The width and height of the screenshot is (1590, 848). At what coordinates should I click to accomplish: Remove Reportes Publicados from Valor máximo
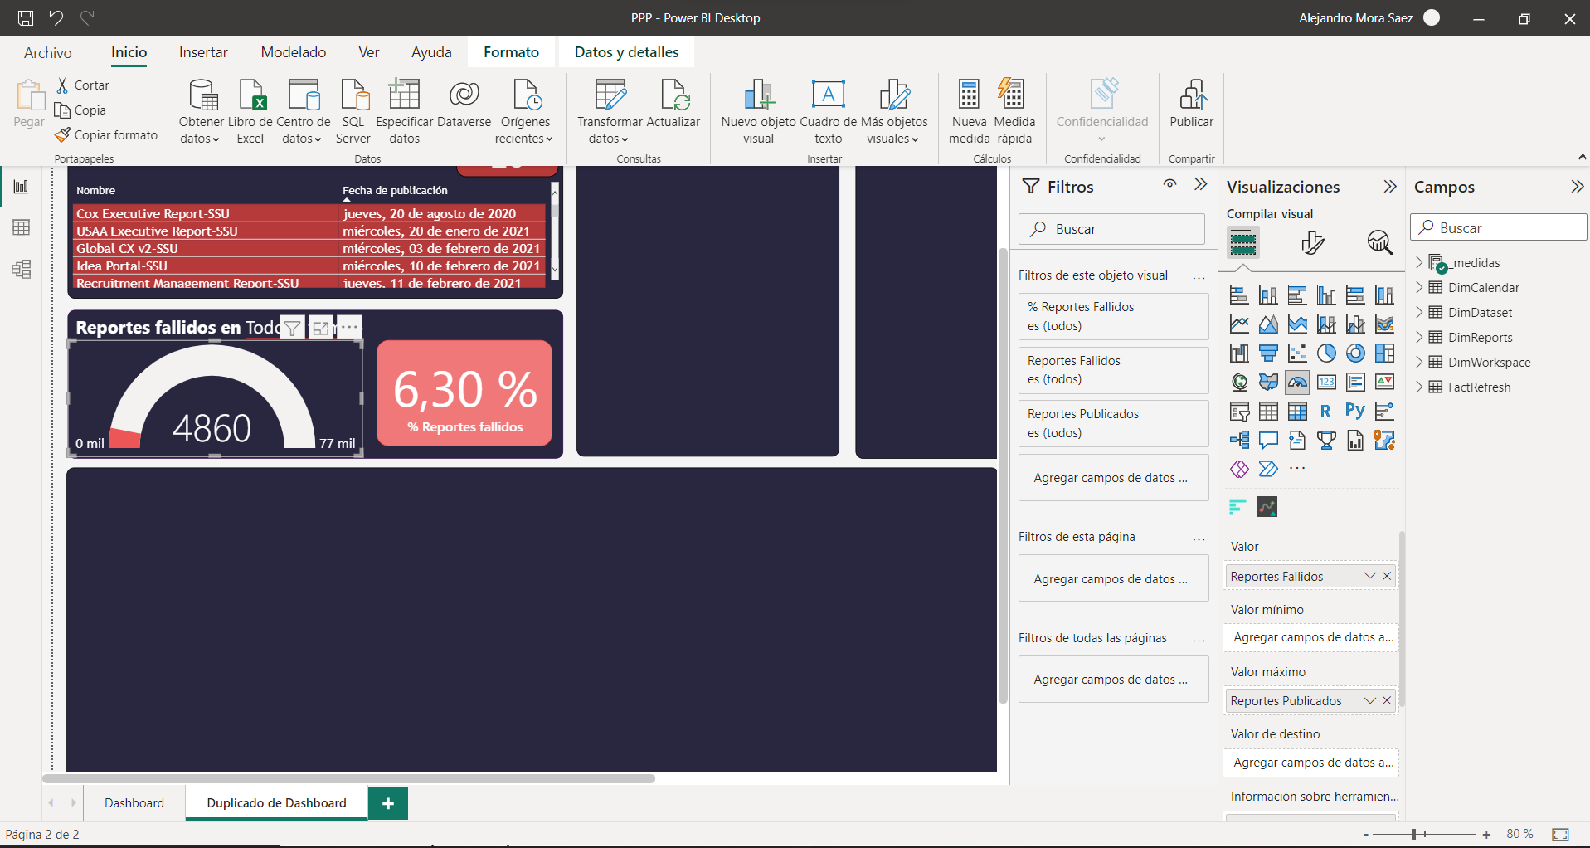tap(1387, 700)
